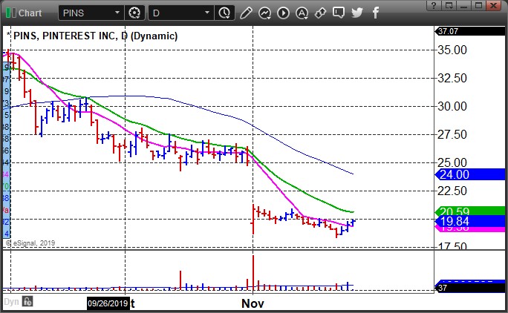Close the chart window
The width and height of the screenshot is (508, 313).
point(494,5)
